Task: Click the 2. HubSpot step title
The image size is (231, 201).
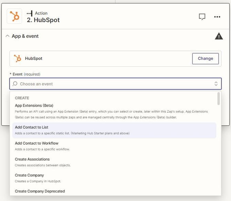Action: point(43,20)
